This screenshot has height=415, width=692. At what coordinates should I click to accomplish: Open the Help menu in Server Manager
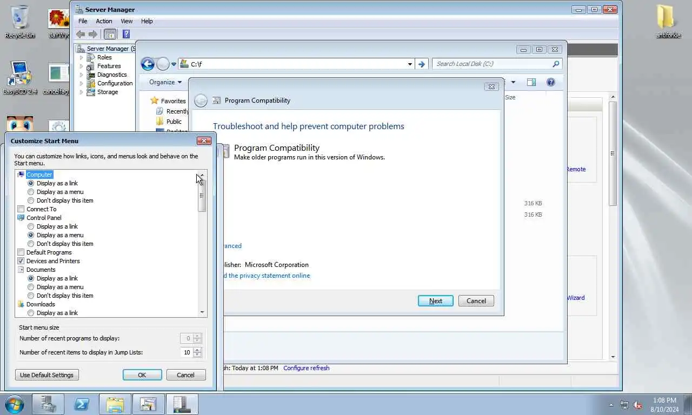[147, 21]
